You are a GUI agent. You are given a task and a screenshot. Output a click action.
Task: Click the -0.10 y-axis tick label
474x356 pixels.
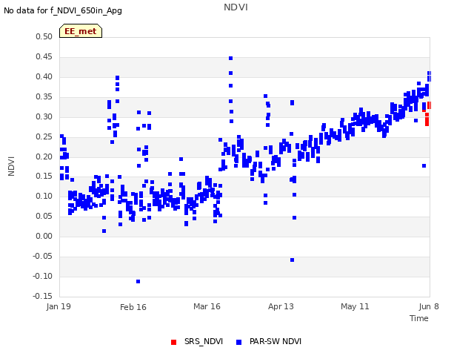point(43,276)
